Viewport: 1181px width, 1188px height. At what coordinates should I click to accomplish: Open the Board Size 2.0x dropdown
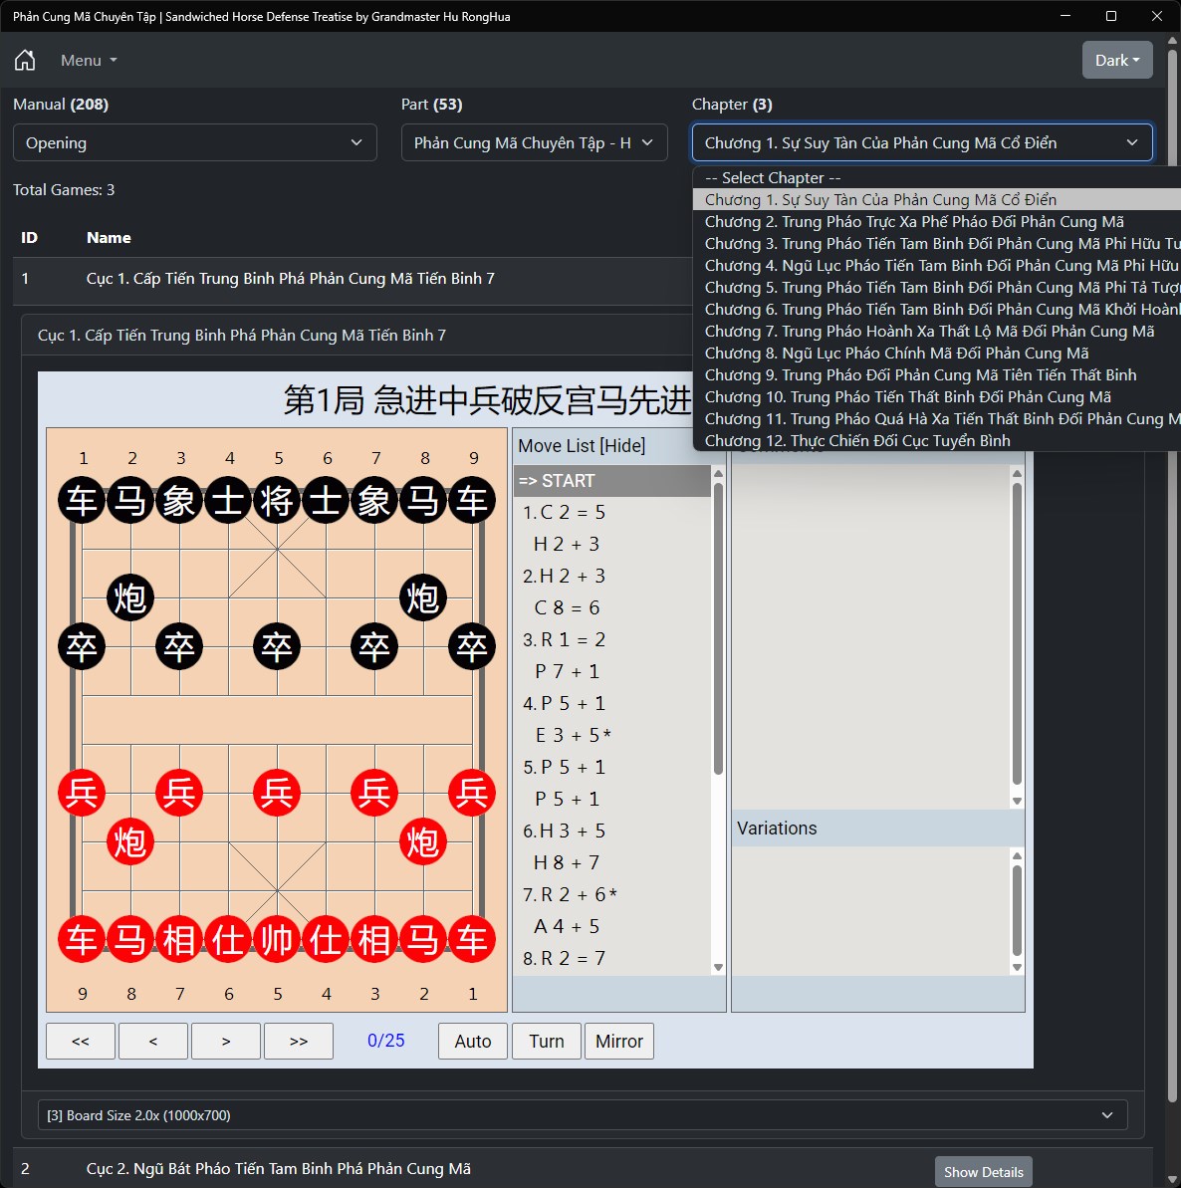583,1115
